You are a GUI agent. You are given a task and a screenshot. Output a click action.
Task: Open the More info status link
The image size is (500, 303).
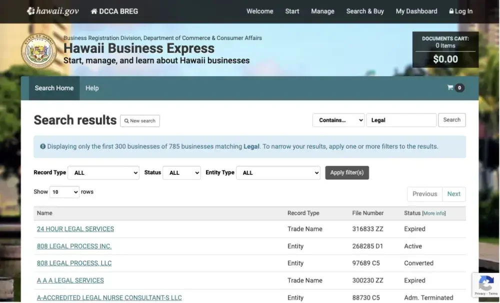click(x=433, y=213)
